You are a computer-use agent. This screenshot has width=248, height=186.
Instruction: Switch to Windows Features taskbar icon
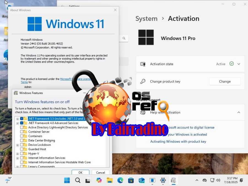pyautogui.click(x=174, y=180)
